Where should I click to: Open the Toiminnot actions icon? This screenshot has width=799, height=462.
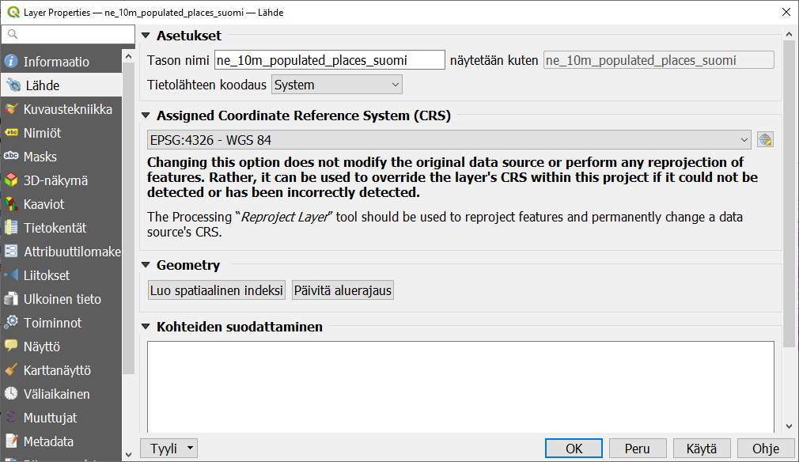click(x=11, y=323)
